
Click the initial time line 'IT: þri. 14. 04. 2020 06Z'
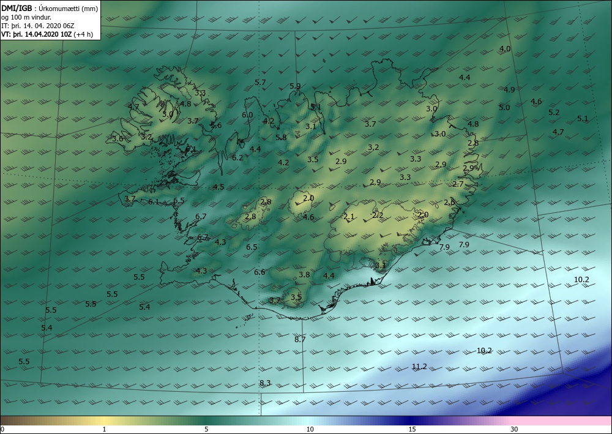tap(38, 26)
